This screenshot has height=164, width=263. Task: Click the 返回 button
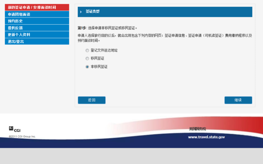92,100
